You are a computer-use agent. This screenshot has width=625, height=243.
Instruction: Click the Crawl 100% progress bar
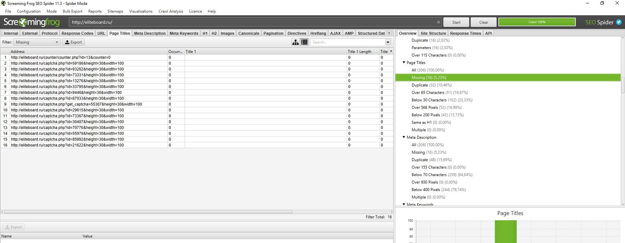(x=537, y=22)
